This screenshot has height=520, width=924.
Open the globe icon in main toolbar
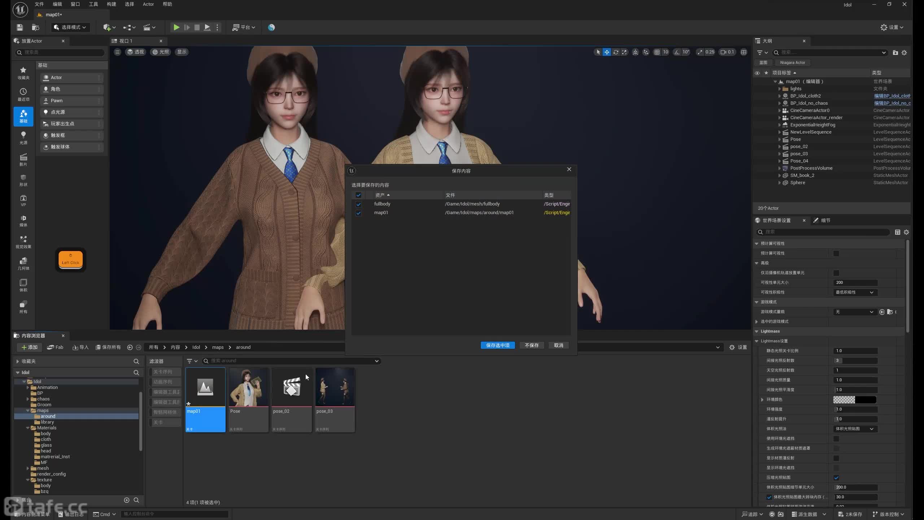271,27
